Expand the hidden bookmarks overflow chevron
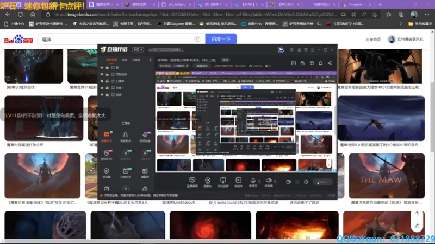 tap(400, 24)
